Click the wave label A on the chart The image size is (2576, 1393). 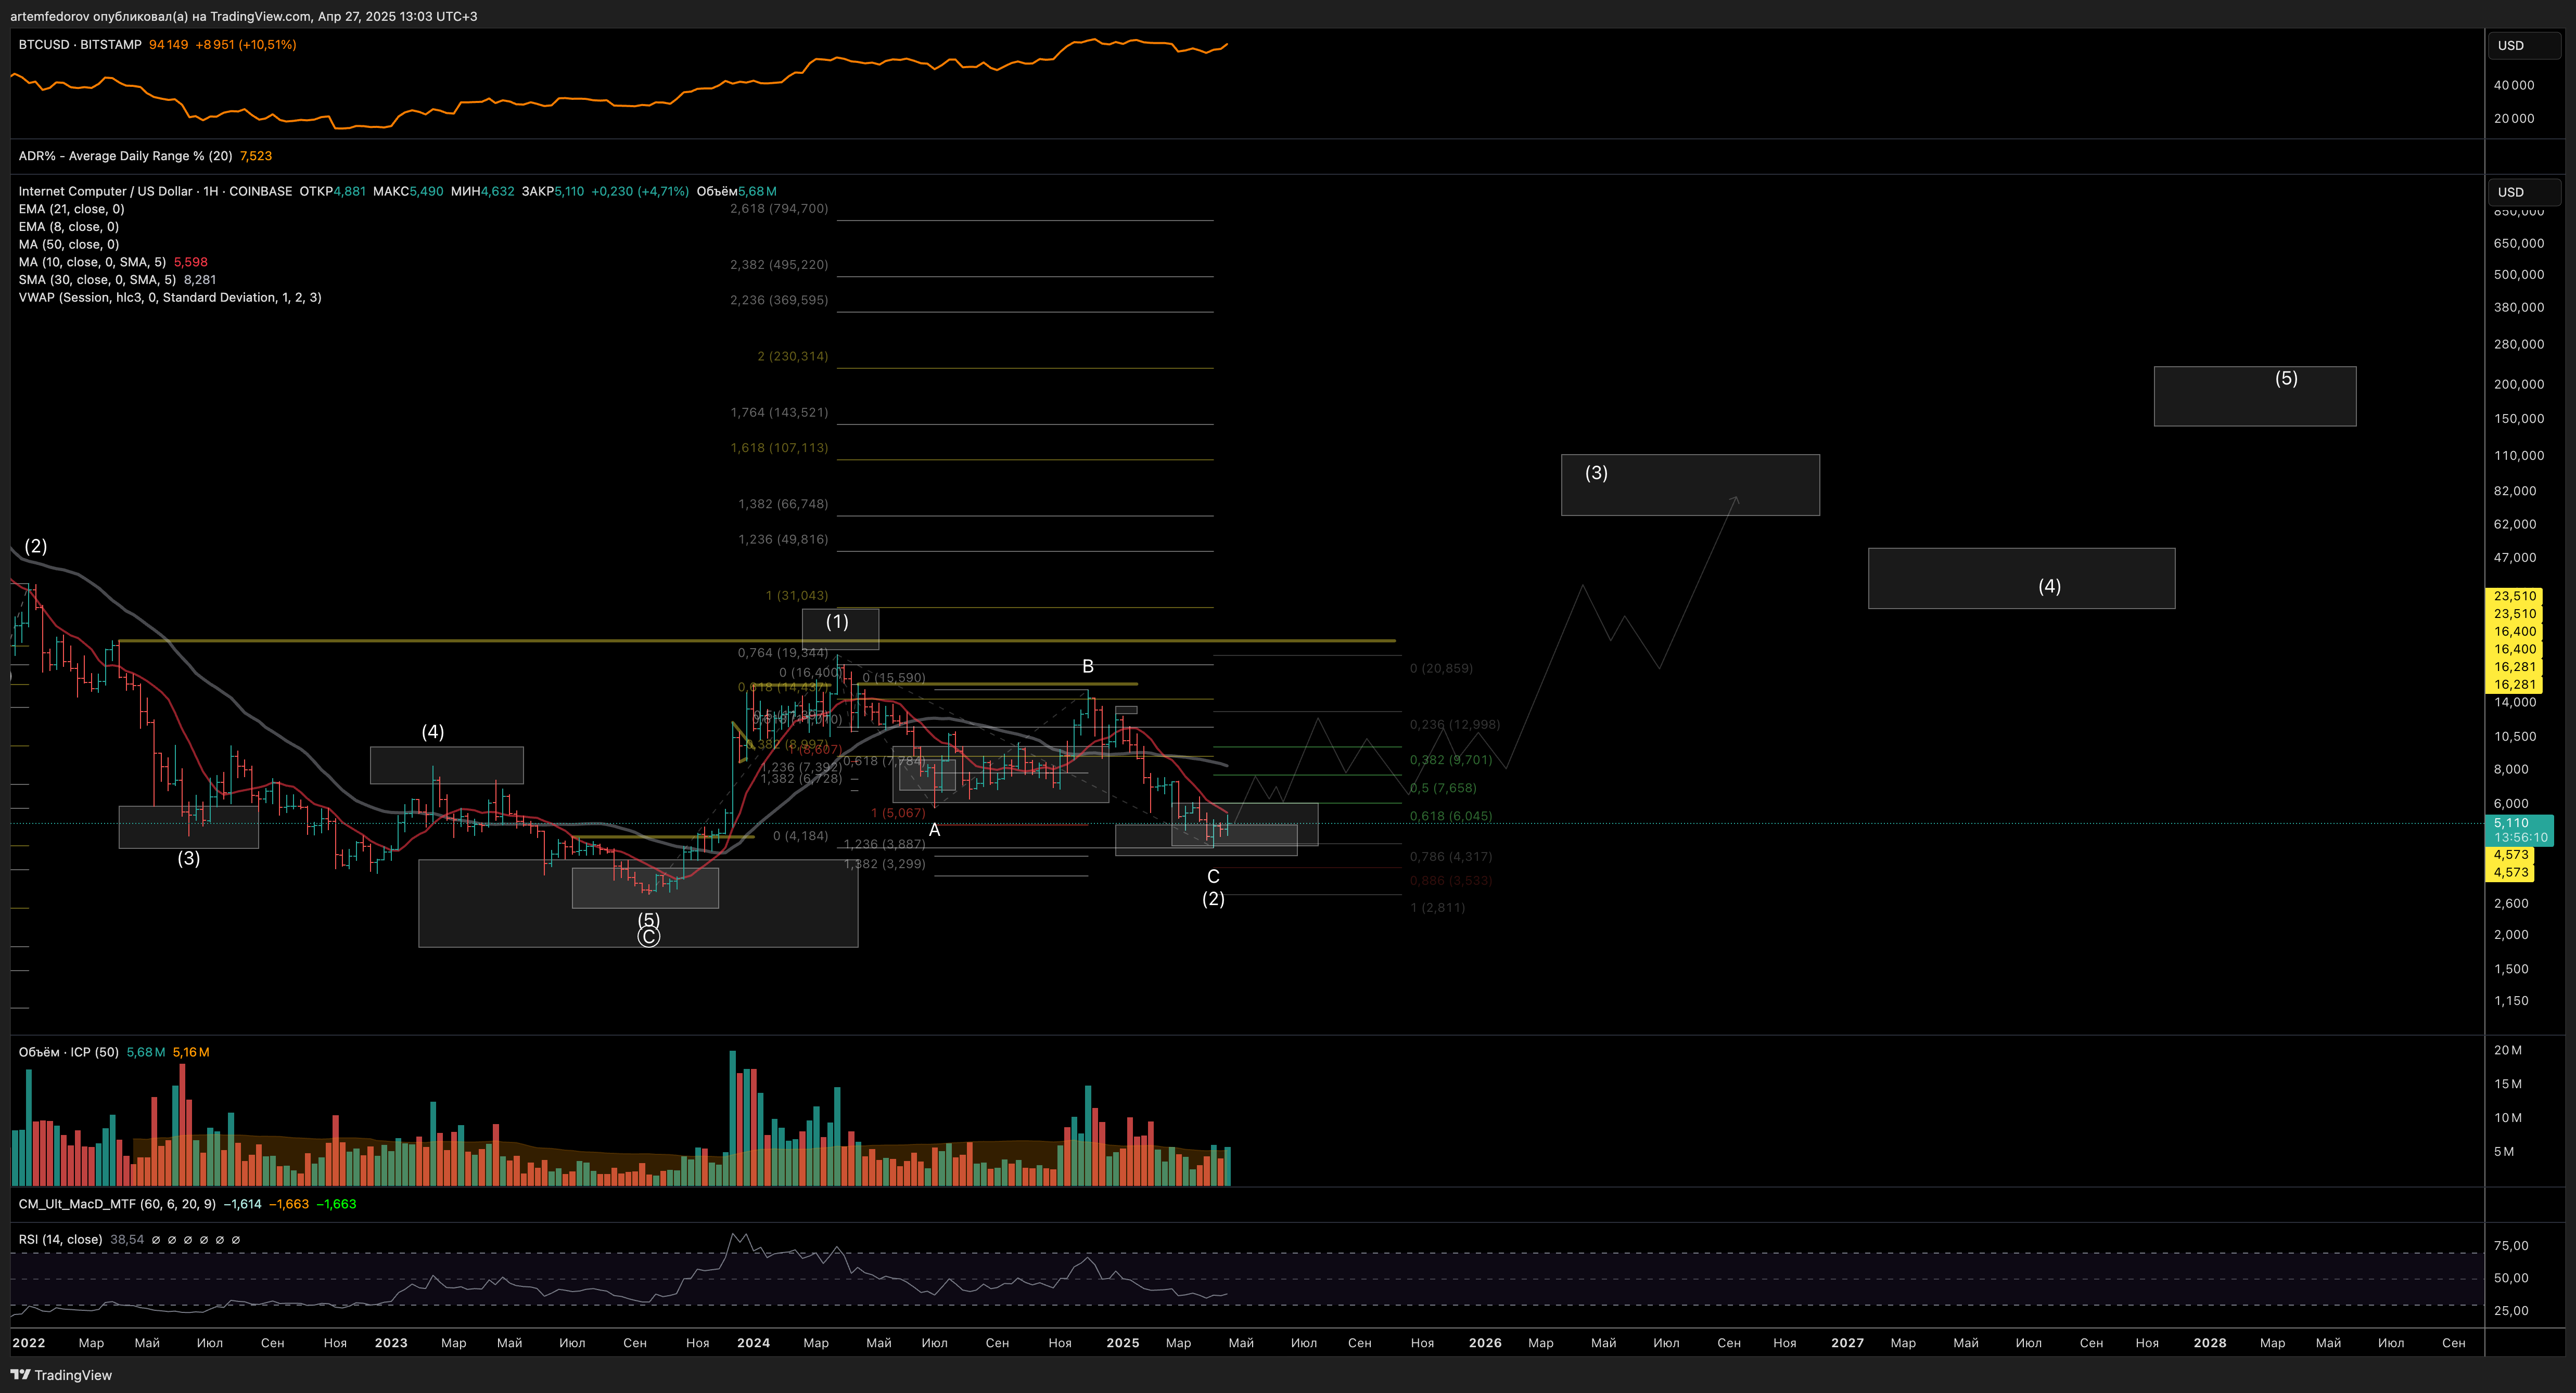[935, 830]
